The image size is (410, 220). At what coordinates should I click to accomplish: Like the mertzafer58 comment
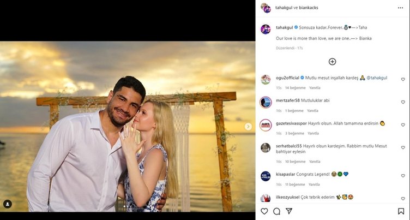click(x=403, y=102)
